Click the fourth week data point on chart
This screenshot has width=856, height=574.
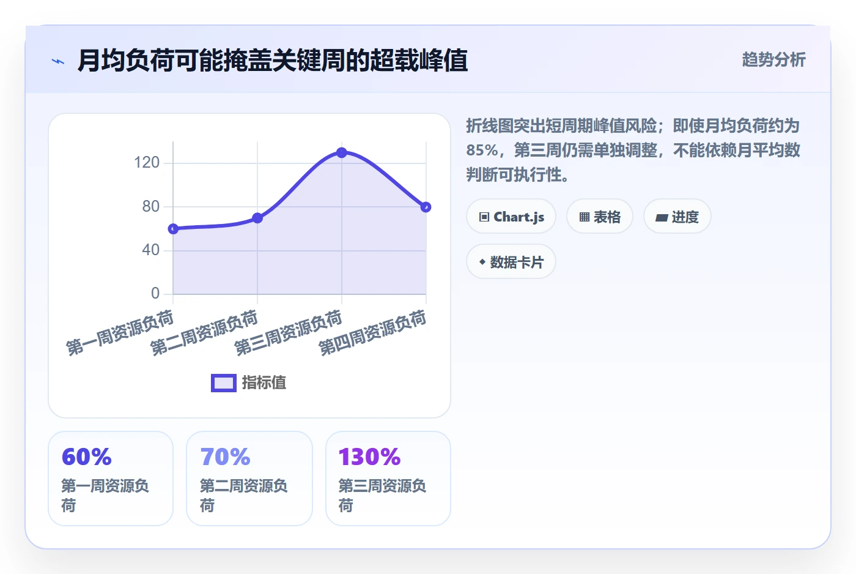tap(426, 207)
